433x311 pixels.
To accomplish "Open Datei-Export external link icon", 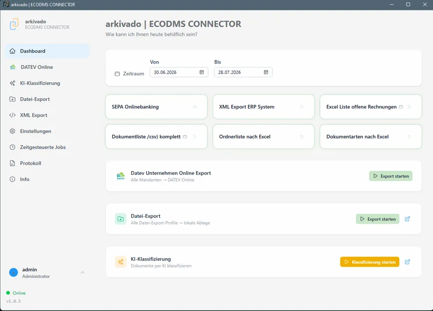I will (x=407, y=219).
